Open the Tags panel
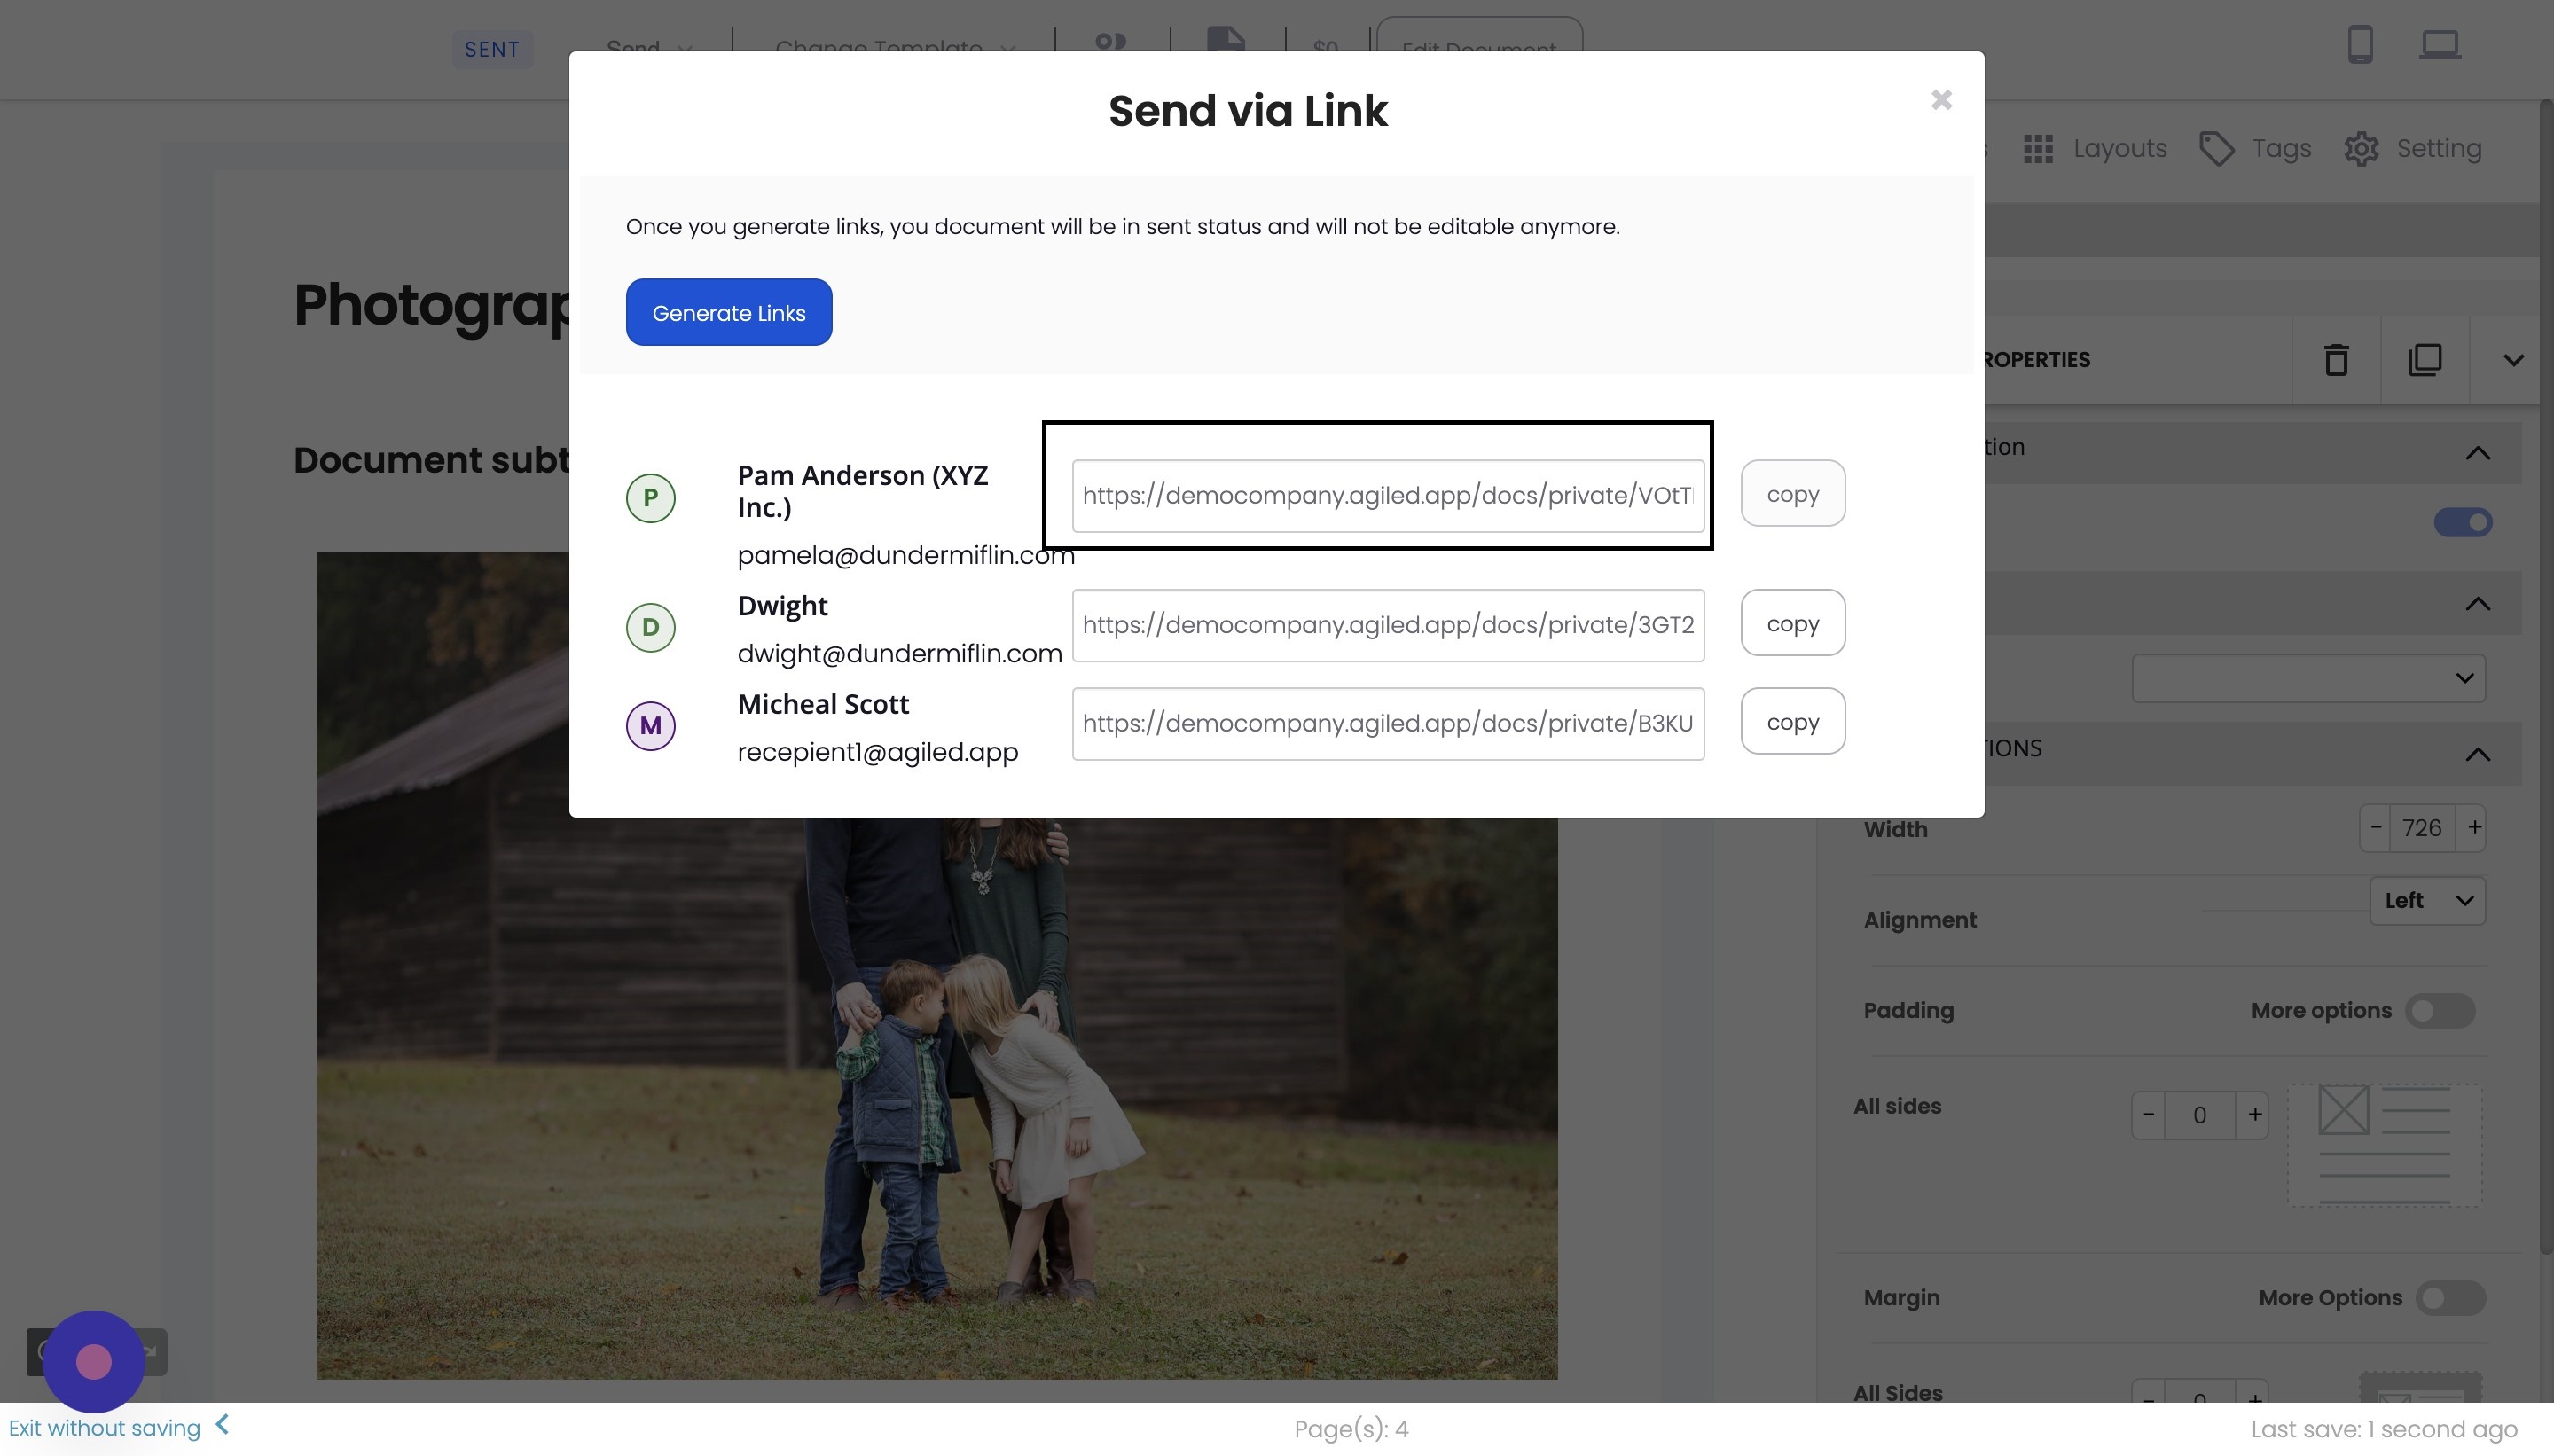 coord(2280,147)
